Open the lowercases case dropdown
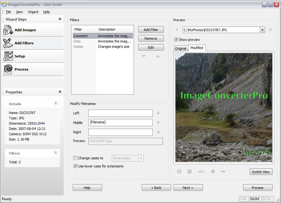 (141, 158)
